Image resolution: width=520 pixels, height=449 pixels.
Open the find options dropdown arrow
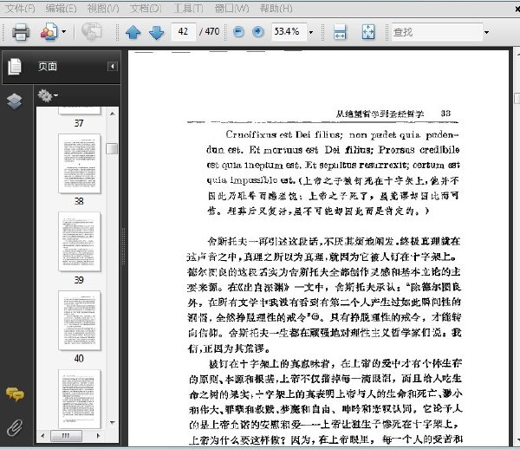pyautogui.click(x=486, y=32)
